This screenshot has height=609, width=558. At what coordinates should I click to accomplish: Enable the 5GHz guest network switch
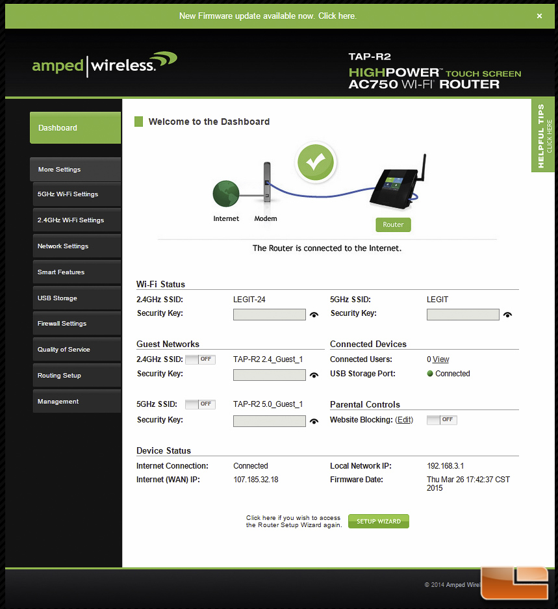(200, 404)
